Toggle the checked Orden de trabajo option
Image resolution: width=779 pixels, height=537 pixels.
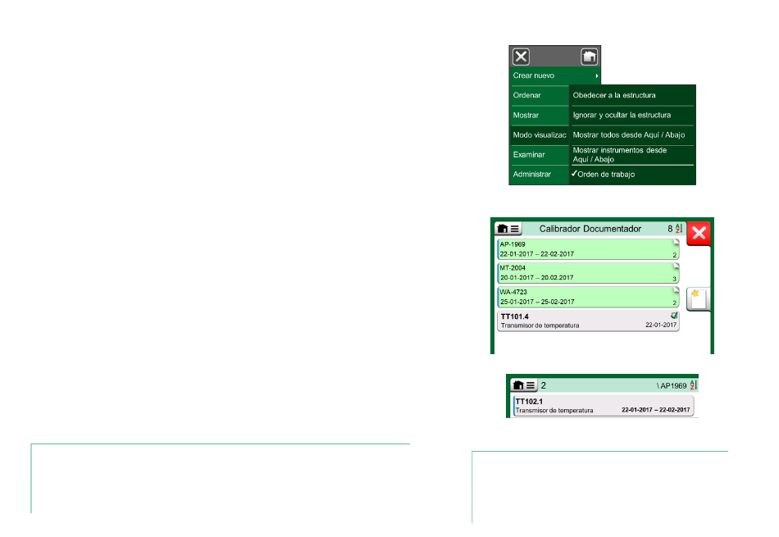pos(632,175)
